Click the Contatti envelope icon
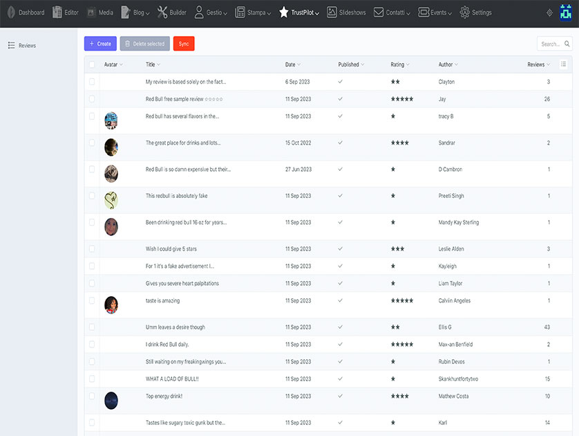Image resolution: width=579 pixels, height=436 pixels. pos(379,12)
